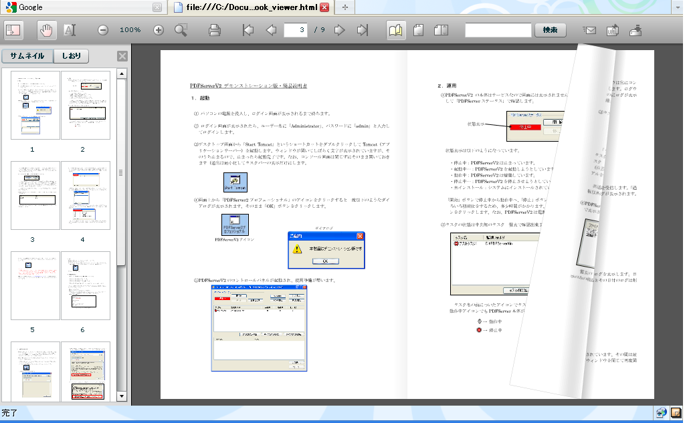Zoom out with the minus button

pos(102,30)
